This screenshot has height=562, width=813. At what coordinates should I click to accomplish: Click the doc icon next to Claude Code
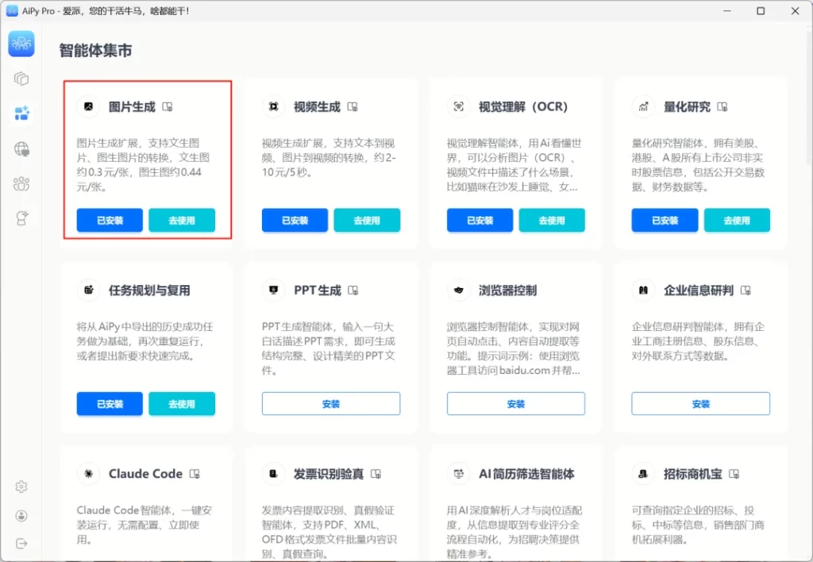click(195, 474)
